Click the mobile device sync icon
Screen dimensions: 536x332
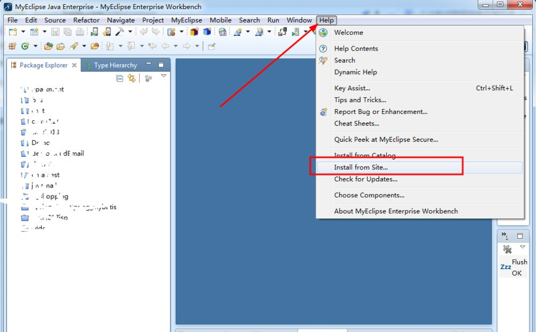(x=107, y=32)
